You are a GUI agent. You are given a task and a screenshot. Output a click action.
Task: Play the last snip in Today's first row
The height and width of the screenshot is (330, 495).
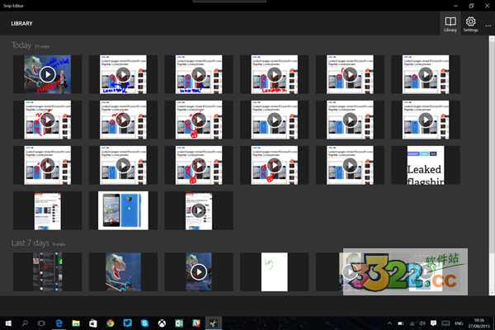click(425, 74)
